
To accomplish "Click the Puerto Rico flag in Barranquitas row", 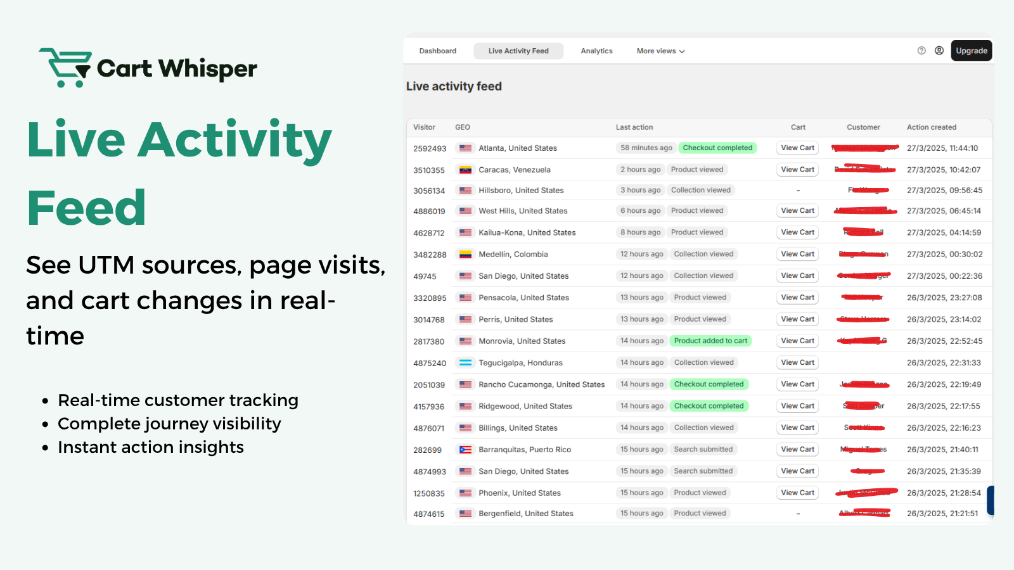I will click(x=466, y=450).
